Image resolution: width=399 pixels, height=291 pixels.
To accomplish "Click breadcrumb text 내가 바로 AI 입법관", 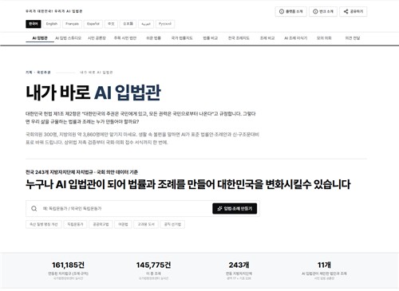I will click(x=97, y=73).
